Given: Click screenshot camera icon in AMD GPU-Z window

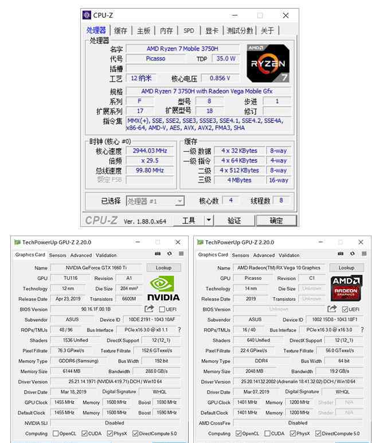Looking at the screenshot, I should click(341, 254).
